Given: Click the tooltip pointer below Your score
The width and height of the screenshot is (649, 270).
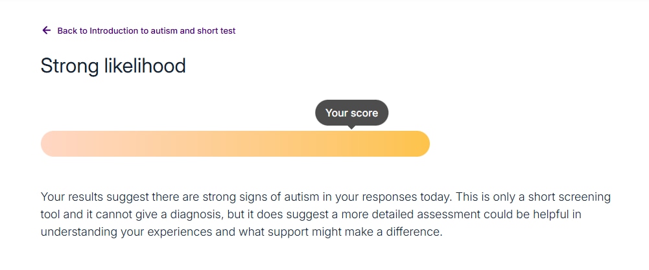Looking at the screenshot, I should coord(351,127).
